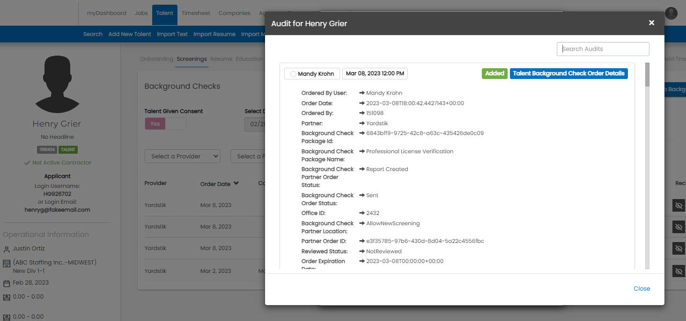Click the Talent Background Check Order Details button

click(568, 73)
